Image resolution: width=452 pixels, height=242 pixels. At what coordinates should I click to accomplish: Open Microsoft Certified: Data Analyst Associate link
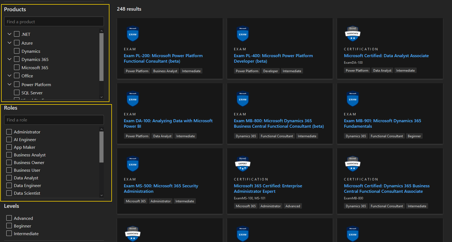tap(386, 56)
